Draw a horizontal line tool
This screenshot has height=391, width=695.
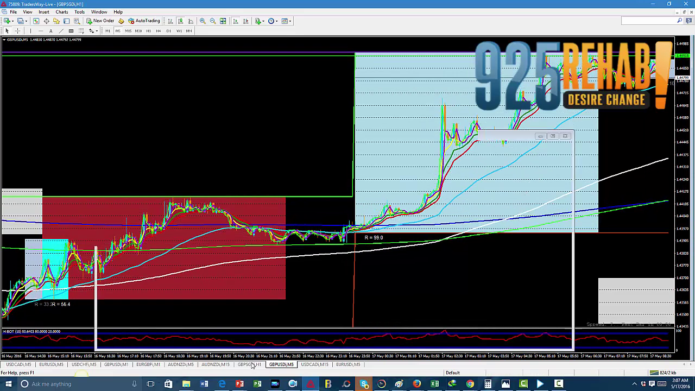[41, 31]
